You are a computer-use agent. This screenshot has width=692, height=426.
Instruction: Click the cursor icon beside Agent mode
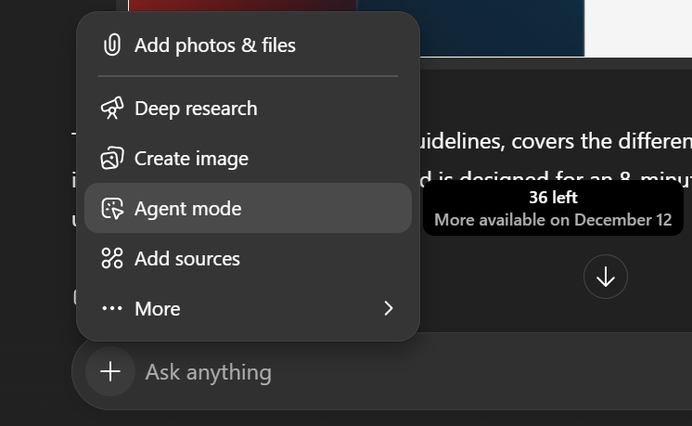(111, 209)
